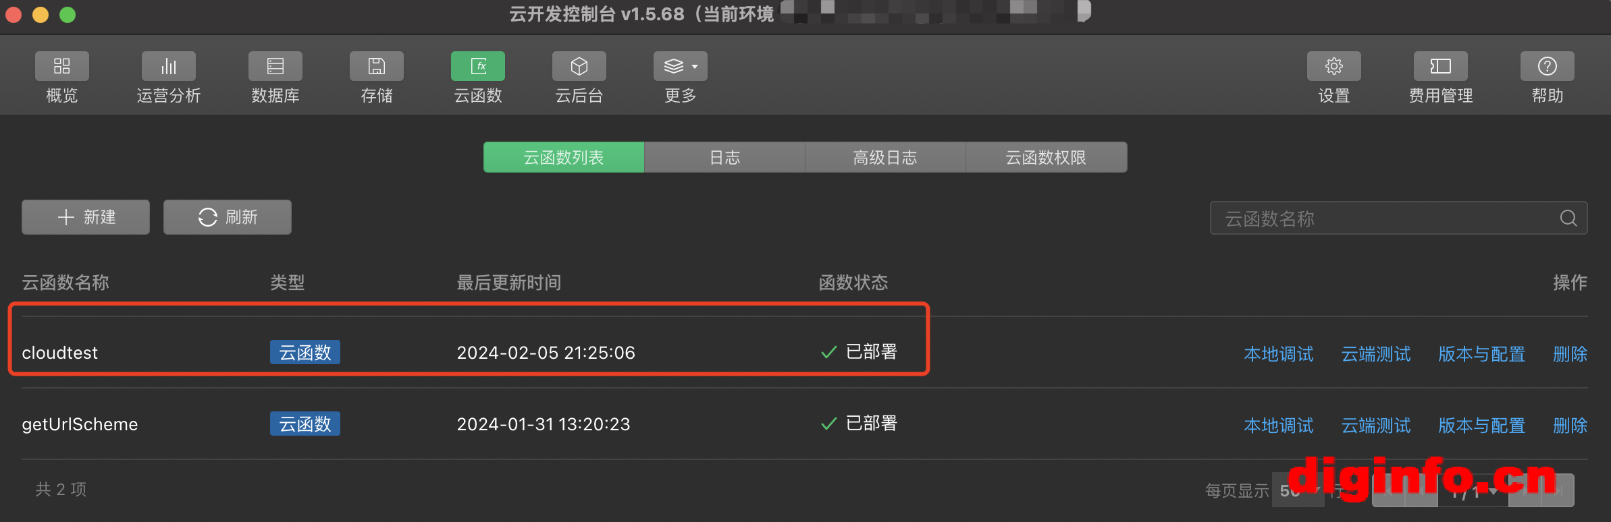
Task: Click the 新建 button
Action: click(x=86, y=217)
